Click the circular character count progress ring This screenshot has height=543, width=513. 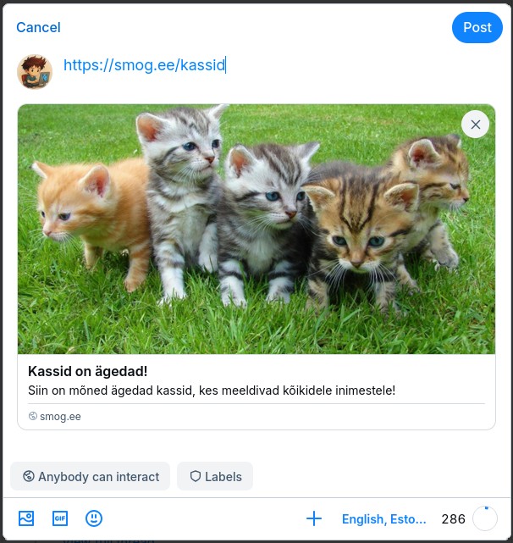coord(486,518)
